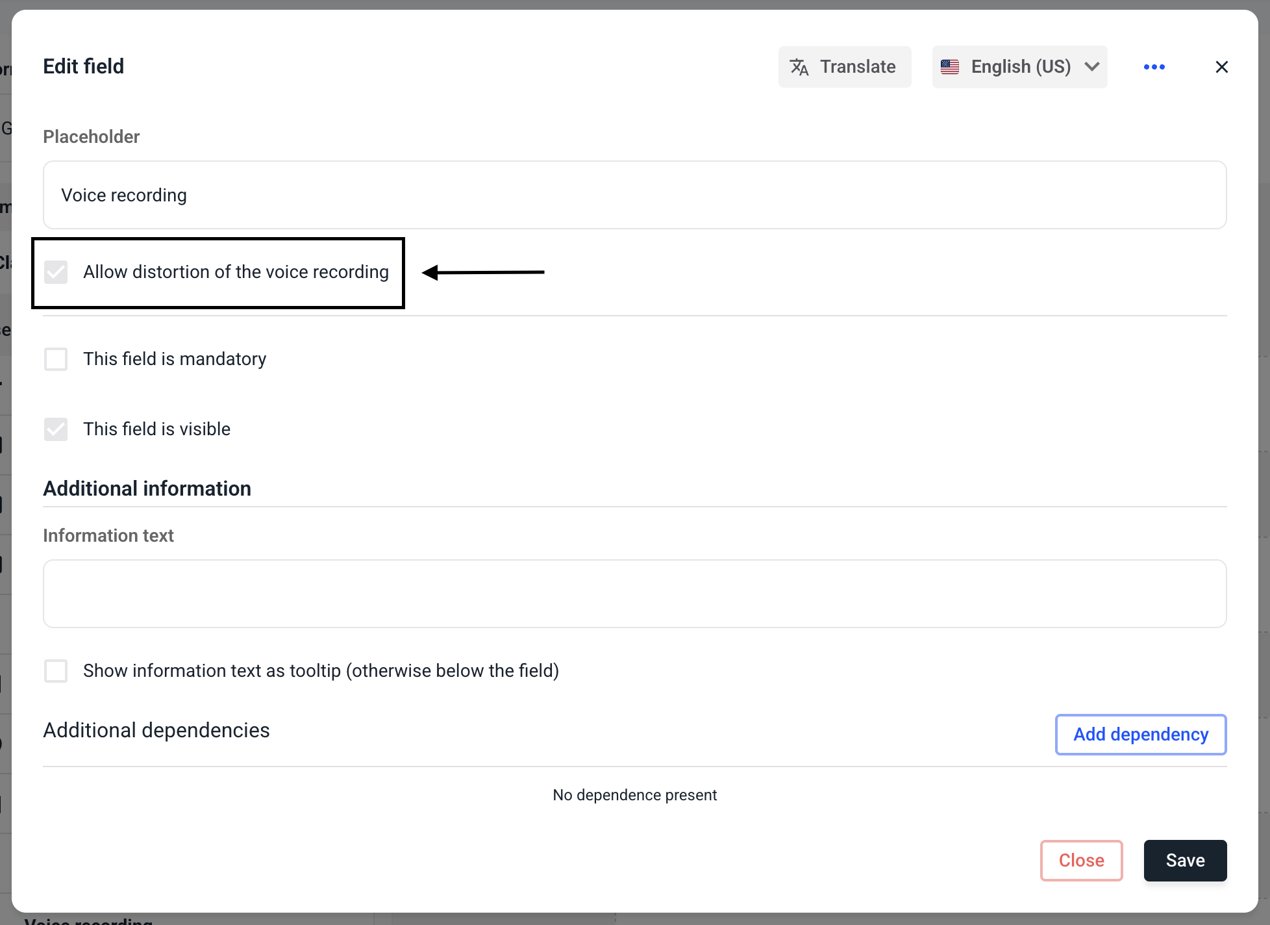Screen dimensions: 1270x925
Task: Click the translate language icon
Action: click(799, 67)
